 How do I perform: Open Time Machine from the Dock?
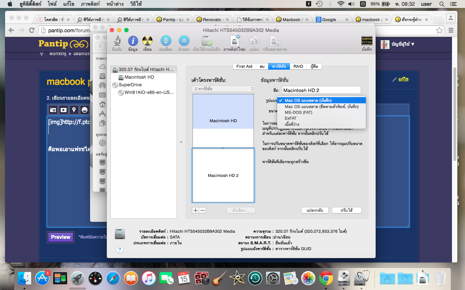[x=255, y=278]
